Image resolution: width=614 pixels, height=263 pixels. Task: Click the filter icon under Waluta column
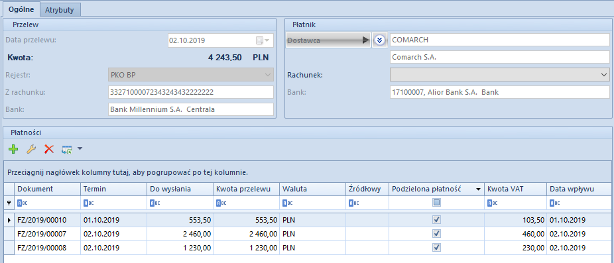[x=286, y=203]
